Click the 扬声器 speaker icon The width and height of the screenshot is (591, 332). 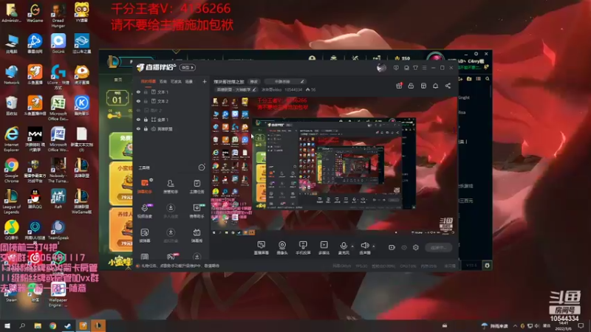pyautogui.click(x=364, y=246)
